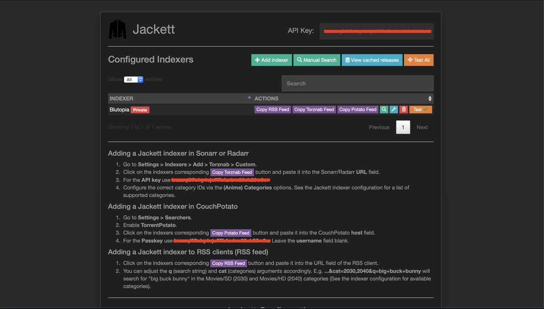Open Manual Search
This screenshot has height=309, width=544.
[317, 60]
